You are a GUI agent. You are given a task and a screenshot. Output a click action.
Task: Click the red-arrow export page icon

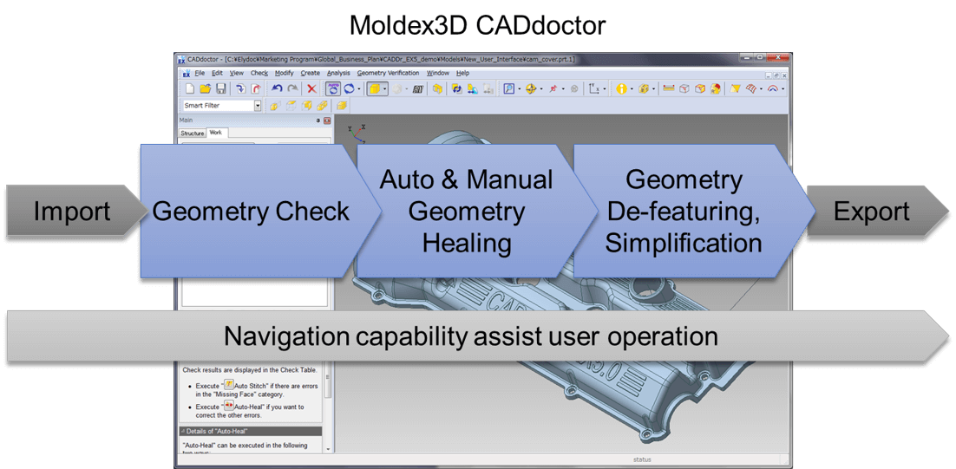tap(255, 88)
